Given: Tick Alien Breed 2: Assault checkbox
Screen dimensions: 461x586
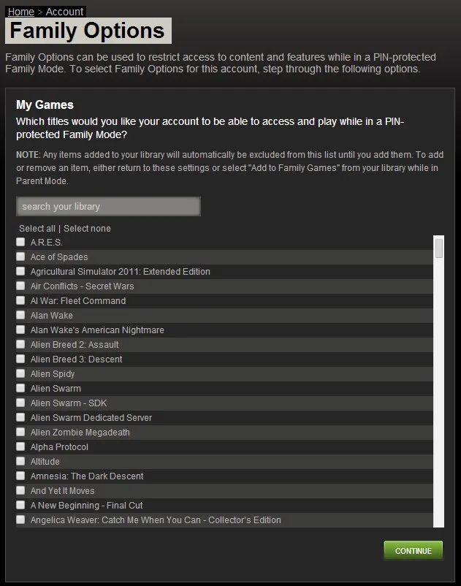Looking at the screenshot, I should (20, 344).
